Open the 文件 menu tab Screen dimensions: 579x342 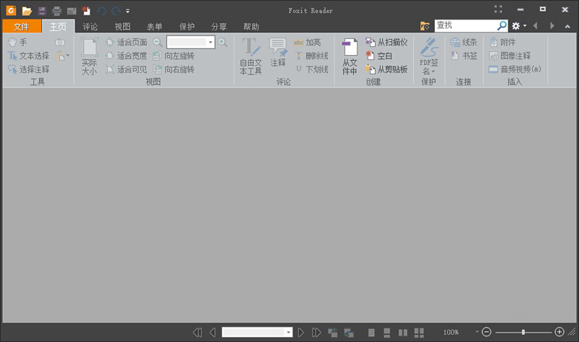pyautogui.click(x=21, y=26)
